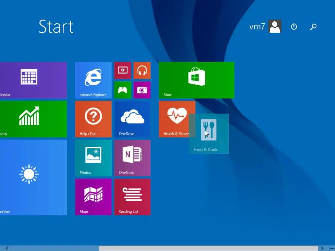The image size is (335, 251).
Task: Click the horizontal scrollbar thumb
Action: click(208, 248)
